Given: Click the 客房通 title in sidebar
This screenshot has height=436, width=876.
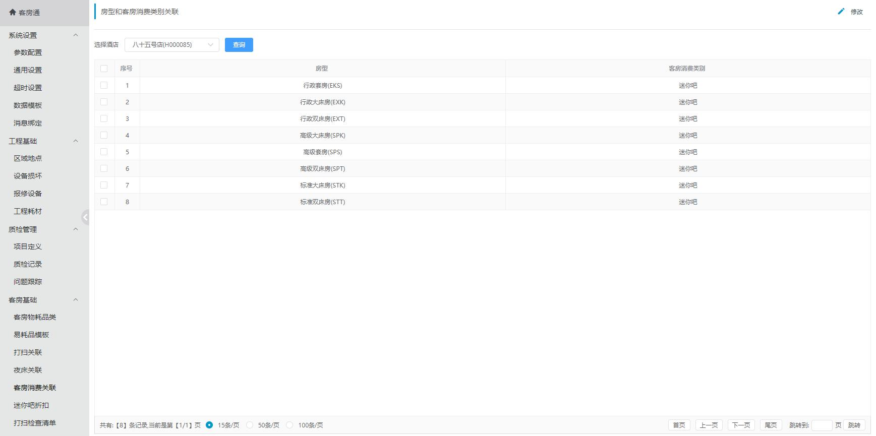Looking at the screenshot, I should (29, 13).
